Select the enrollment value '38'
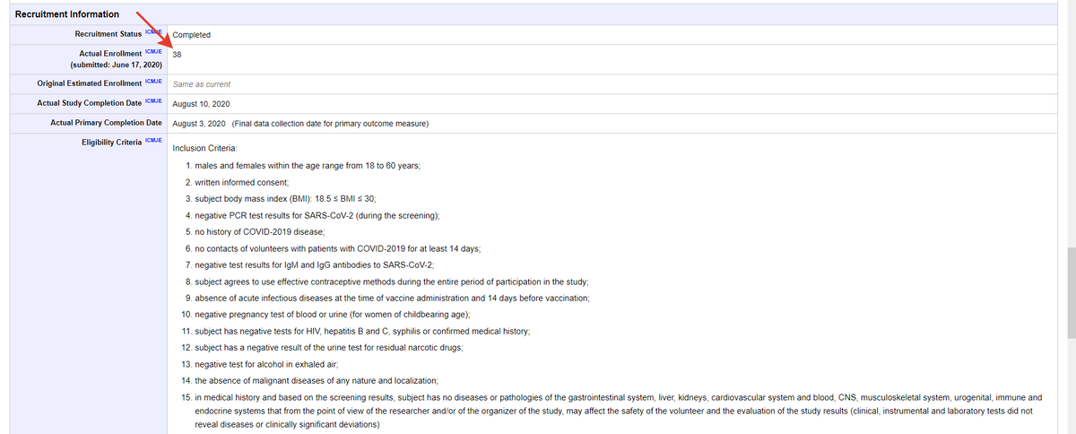The height and width of the screenshot is (434, 1076). (x=177, y=55)
